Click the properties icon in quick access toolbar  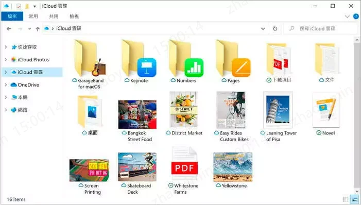coord(19,6)
